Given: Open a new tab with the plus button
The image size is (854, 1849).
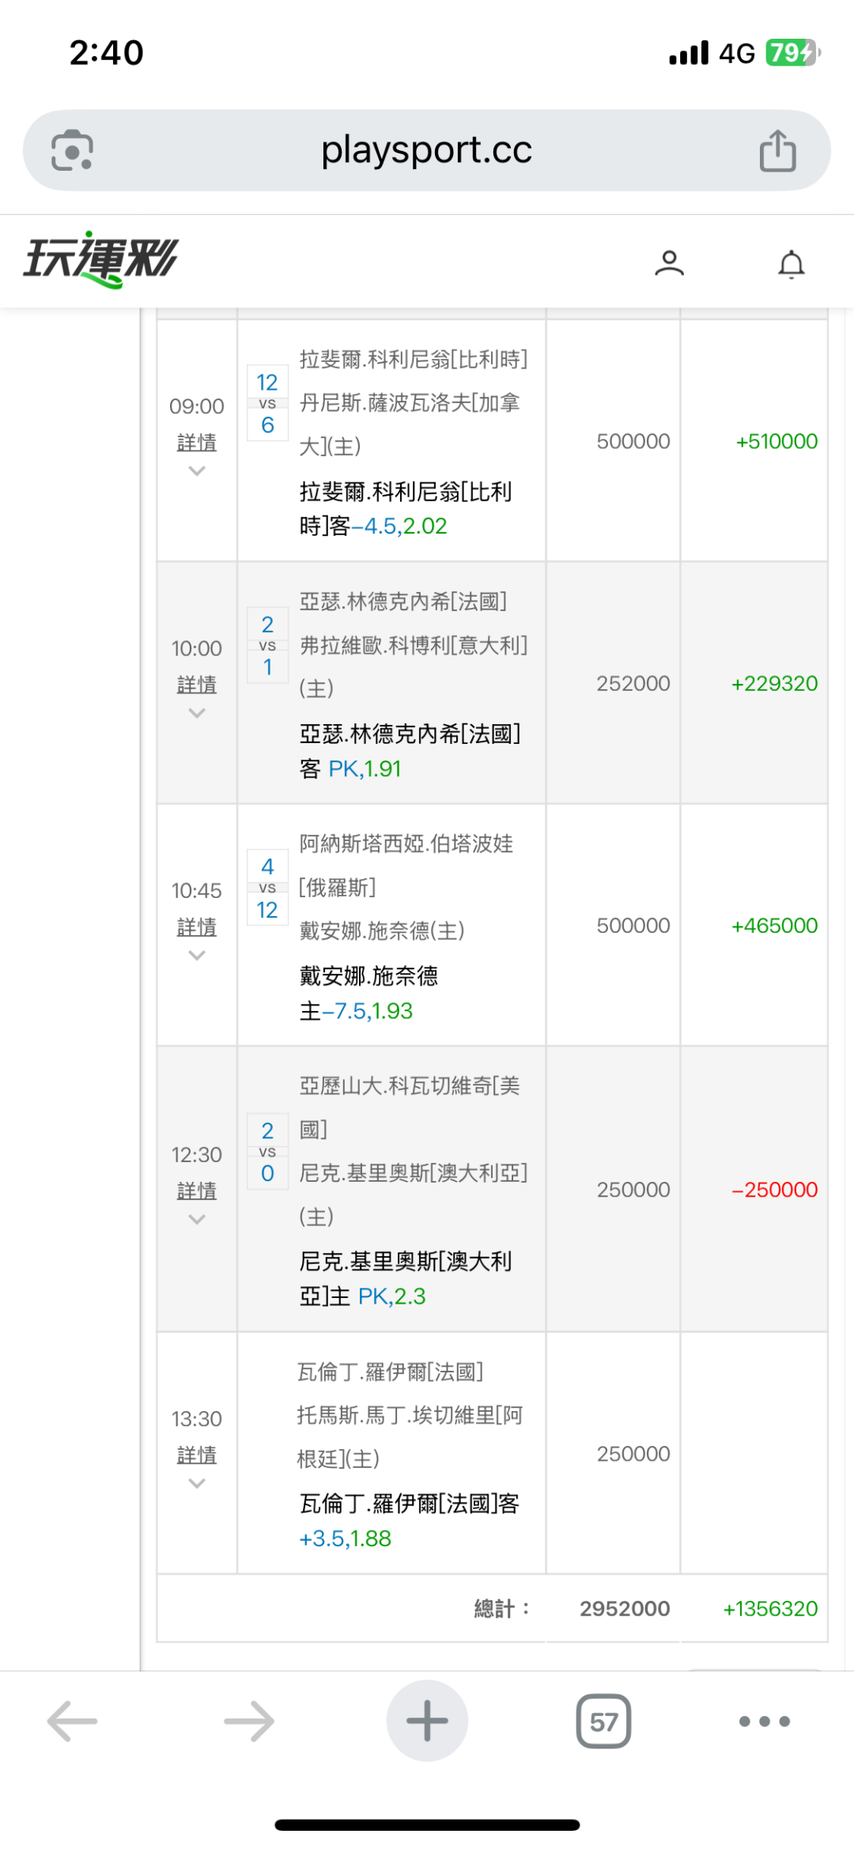Looking at the screenshot, I should tap(427, 1721).
